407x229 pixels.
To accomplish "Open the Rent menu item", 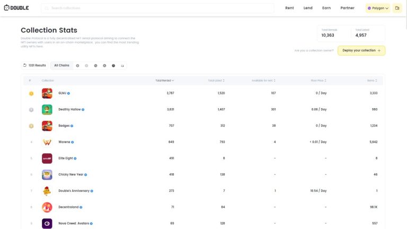I will pos(289,8).
